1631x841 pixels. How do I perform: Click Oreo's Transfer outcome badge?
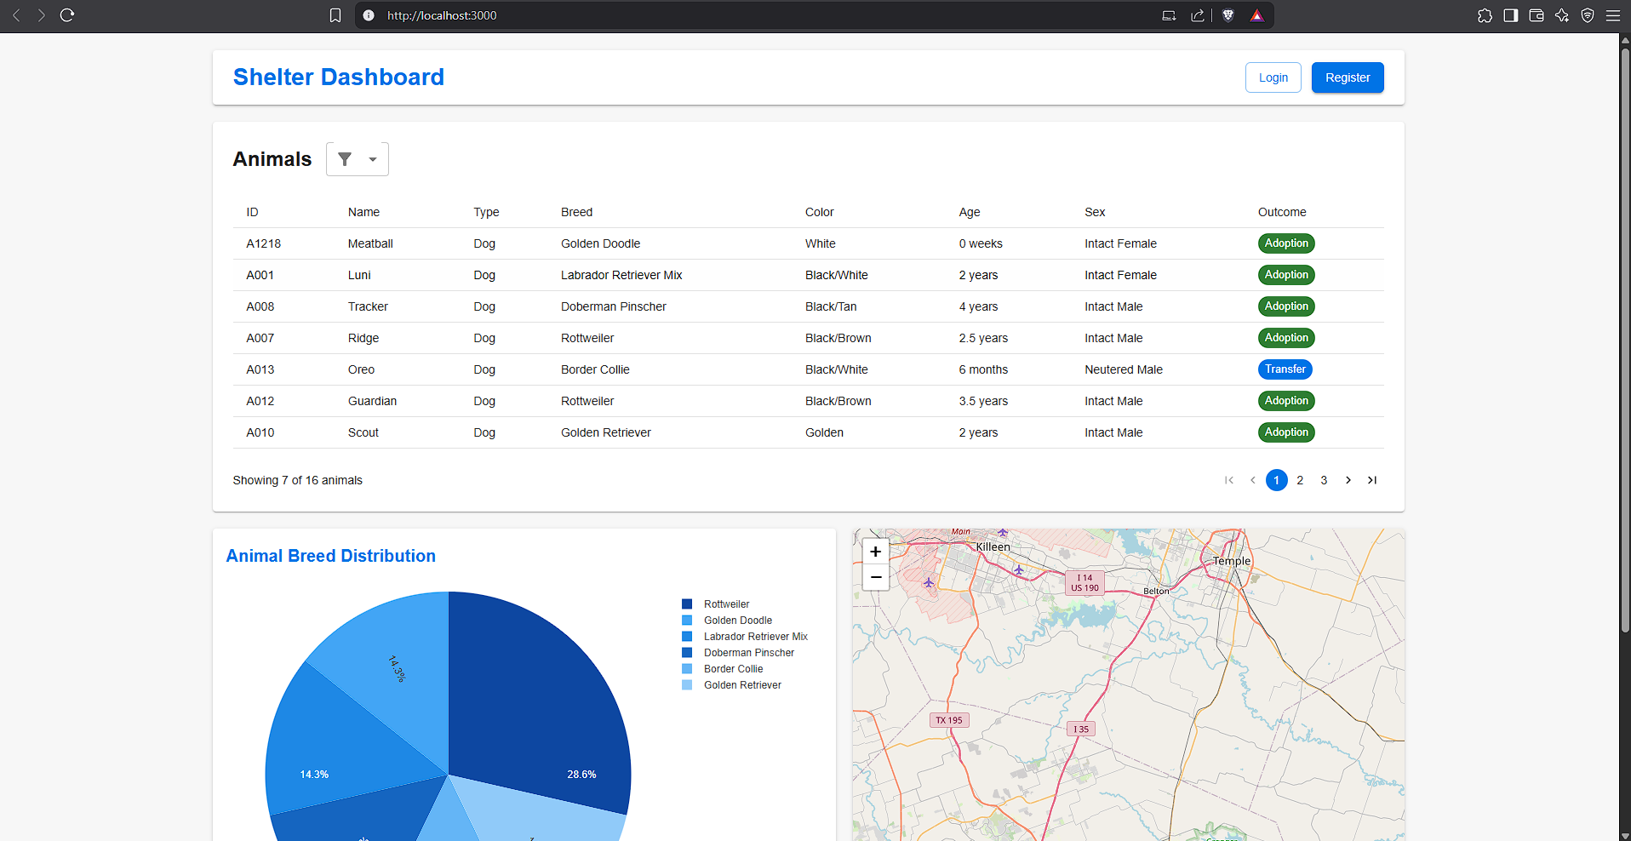(1285, 369)
